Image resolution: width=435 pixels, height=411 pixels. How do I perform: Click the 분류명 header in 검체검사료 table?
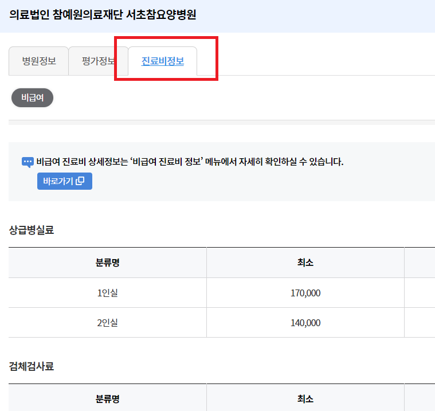coord(107,399)
